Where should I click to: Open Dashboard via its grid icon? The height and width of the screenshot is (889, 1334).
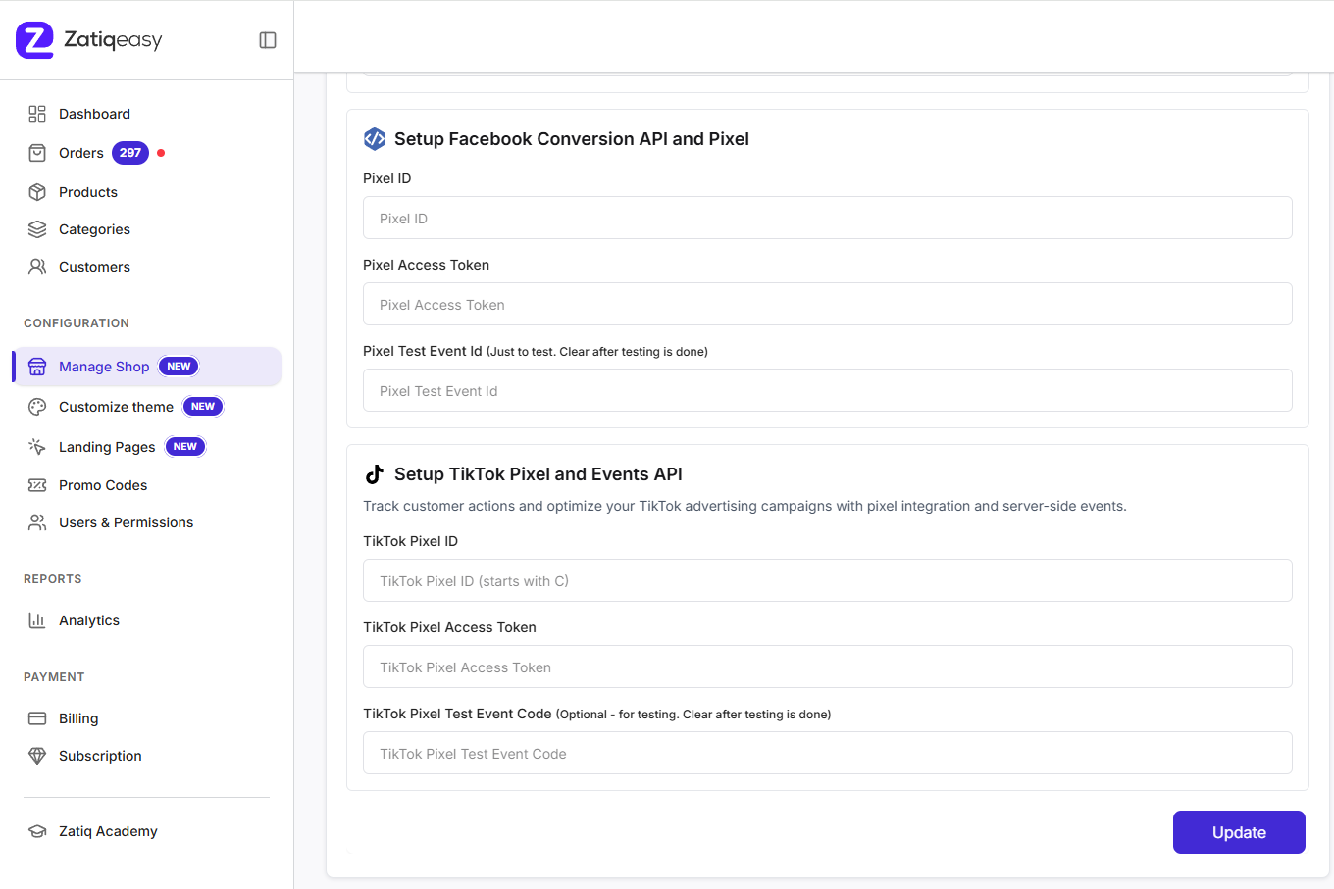click(x=37, y=114)
